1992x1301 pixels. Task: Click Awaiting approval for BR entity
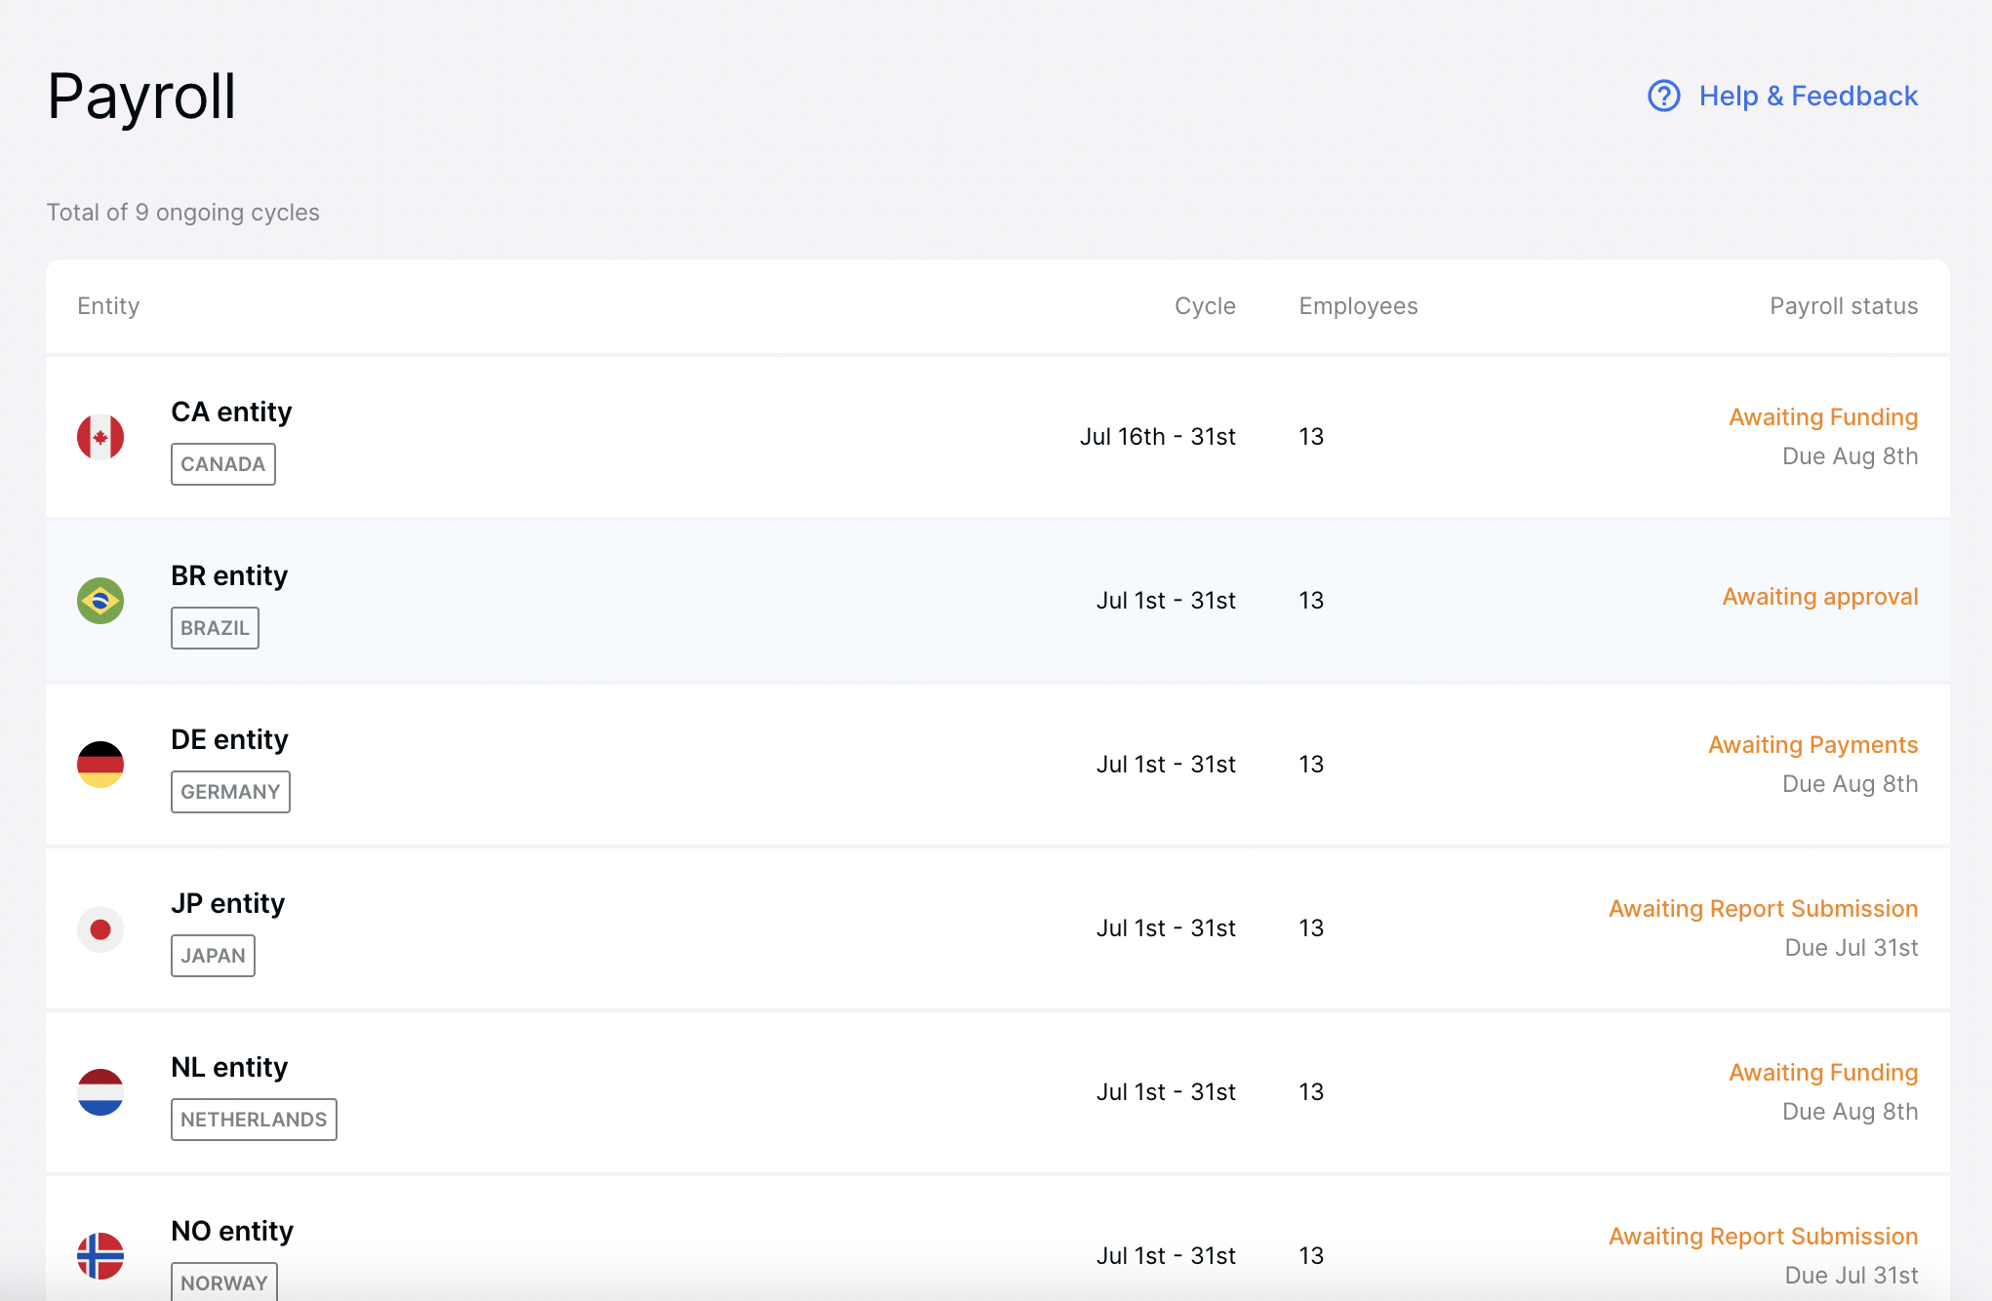pyautogui.click(x=1819, y=596)
